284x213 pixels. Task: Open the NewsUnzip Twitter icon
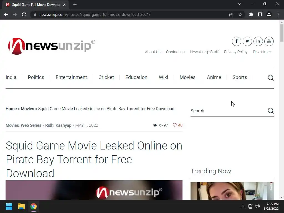point(247,41)
